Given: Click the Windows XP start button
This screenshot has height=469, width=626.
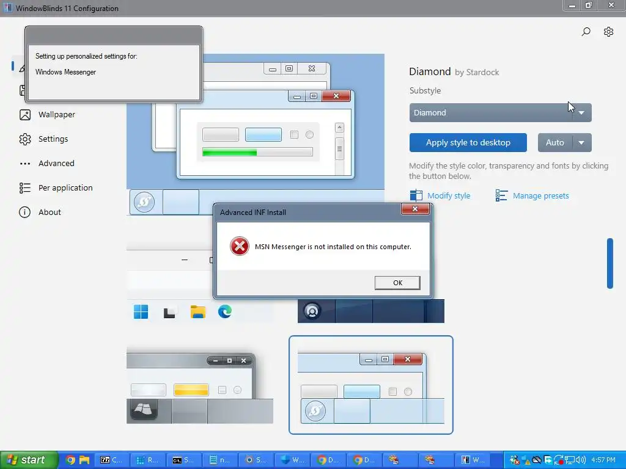Looking at the screenshot, I should (29, 460).
